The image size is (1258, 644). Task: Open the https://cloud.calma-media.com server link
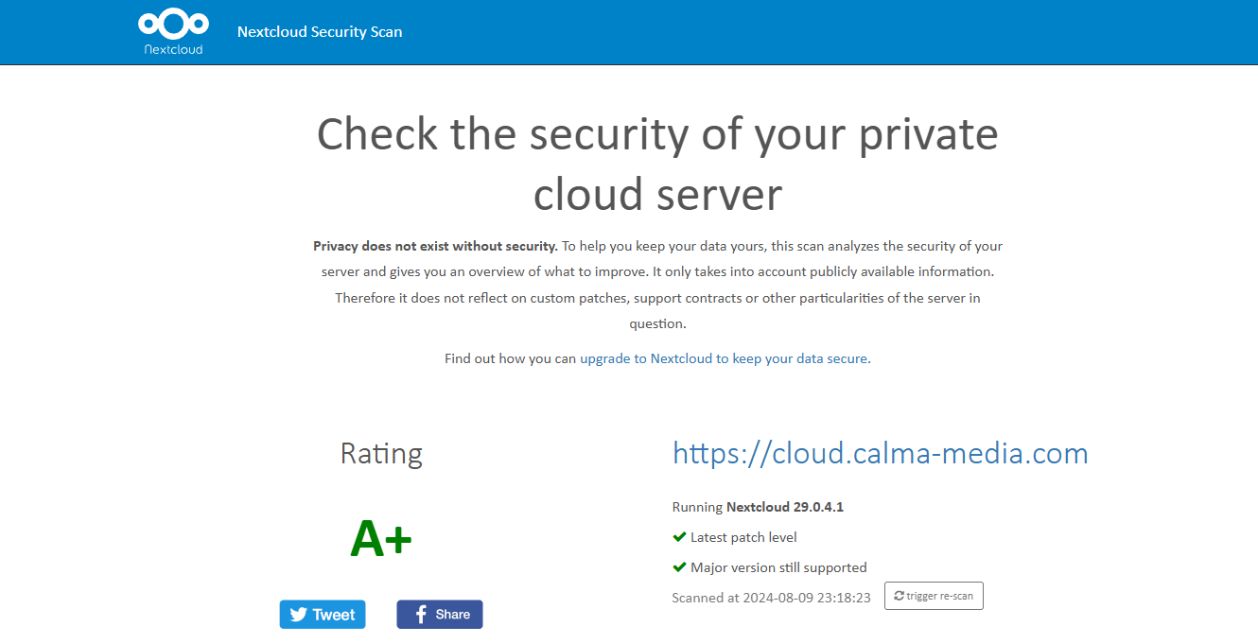[x=881, y=453]
